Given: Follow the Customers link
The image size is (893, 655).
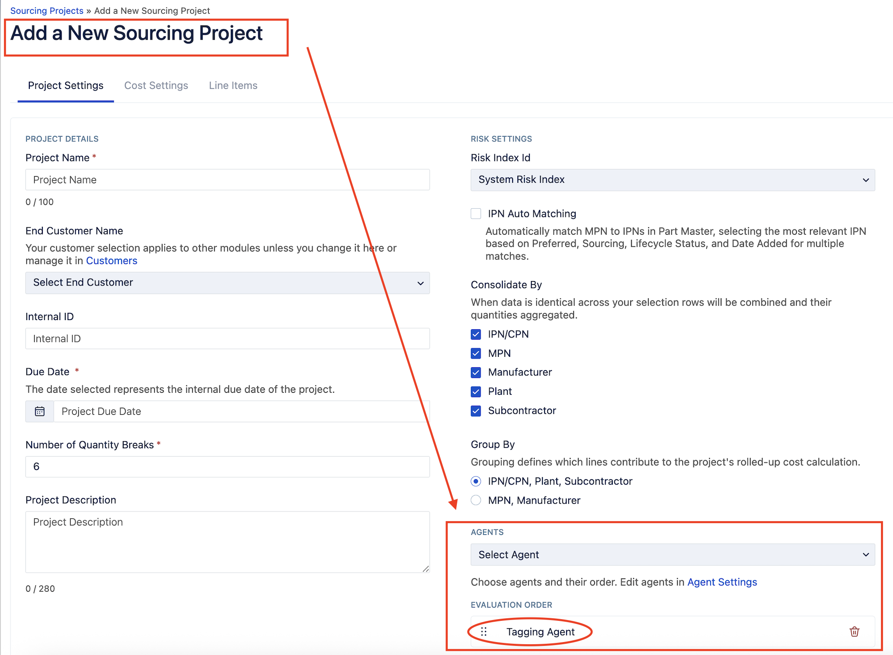Looking at the screenshot, I should [x=112, y=261].
